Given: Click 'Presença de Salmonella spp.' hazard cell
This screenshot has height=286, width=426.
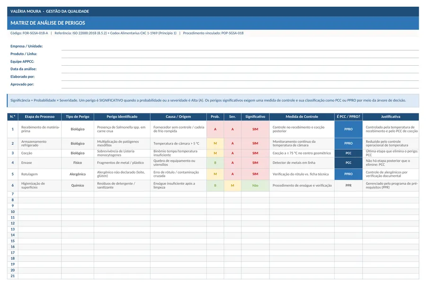Looking at the screenshot, I should pyautogui.click(x=122, y=129).
